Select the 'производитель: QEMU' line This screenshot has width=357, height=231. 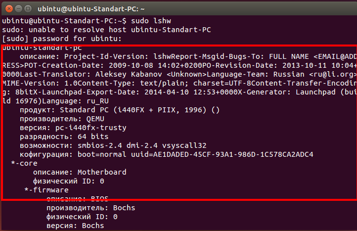[x=62, y=119]
